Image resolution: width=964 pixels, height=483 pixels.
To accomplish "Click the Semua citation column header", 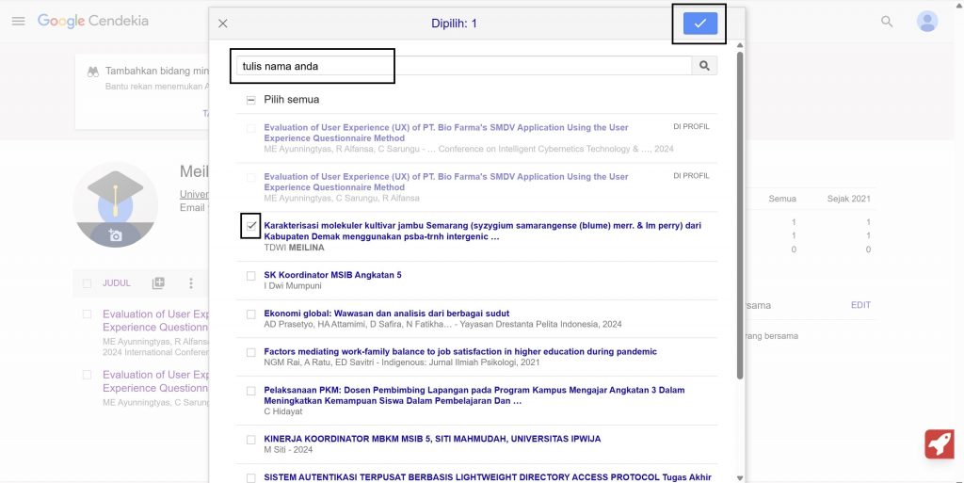I will click(x=782, y=199).
